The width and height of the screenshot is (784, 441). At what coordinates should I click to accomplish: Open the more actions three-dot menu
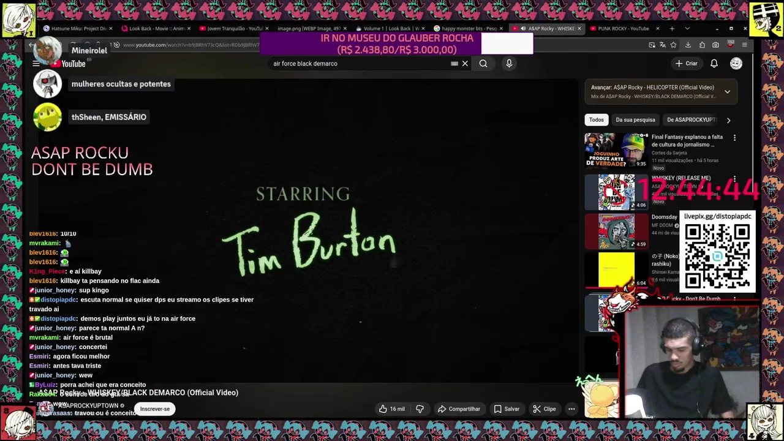point(571,409)
